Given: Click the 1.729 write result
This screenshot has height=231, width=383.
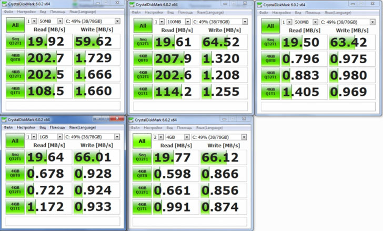Looking at the screenshot, I should 97,58.
